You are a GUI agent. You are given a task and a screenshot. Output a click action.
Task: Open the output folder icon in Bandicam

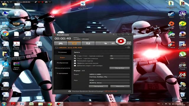[106, 43]
